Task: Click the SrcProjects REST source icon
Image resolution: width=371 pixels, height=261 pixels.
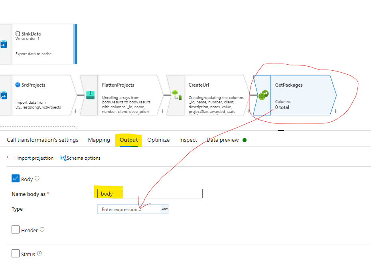Action: (x=18, y=85)
